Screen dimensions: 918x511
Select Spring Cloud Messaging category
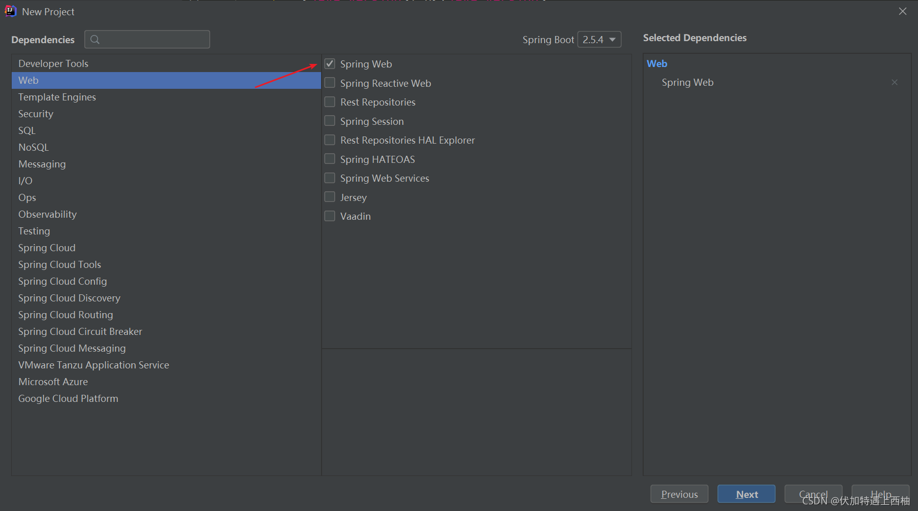tap(166, 348)
